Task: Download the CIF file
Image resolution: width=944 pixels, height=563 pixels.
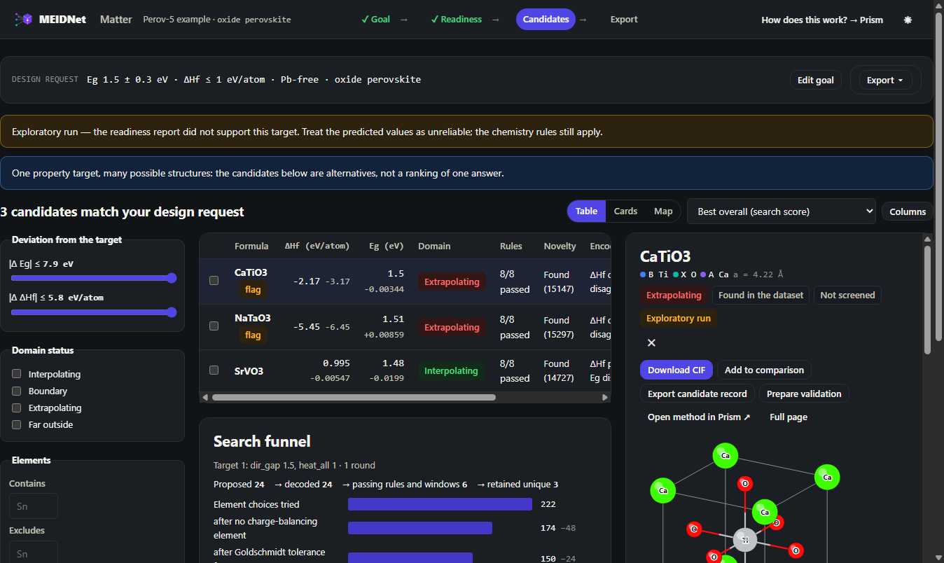Action: pos(676,370)
